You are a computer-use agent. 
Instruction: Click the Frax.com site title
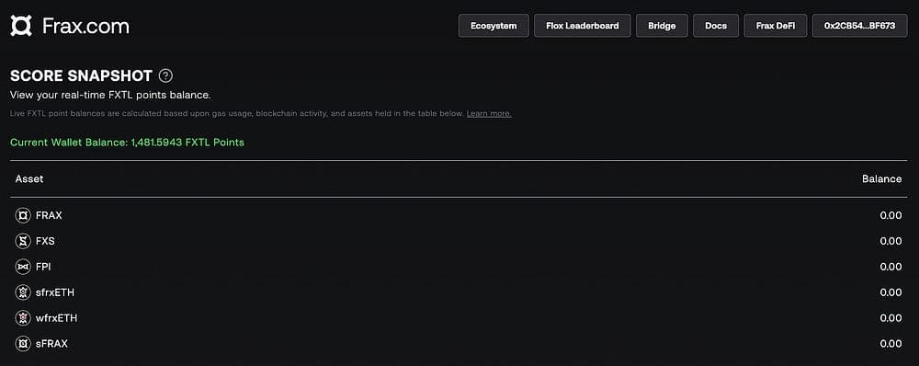[x=85, y=26]
